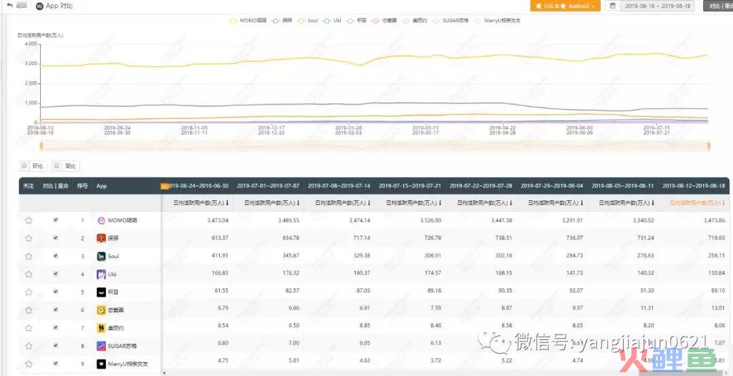Open the Soul app icon
Image resolution: width=733 pixels, height=376 pixels.
[100, 257]
